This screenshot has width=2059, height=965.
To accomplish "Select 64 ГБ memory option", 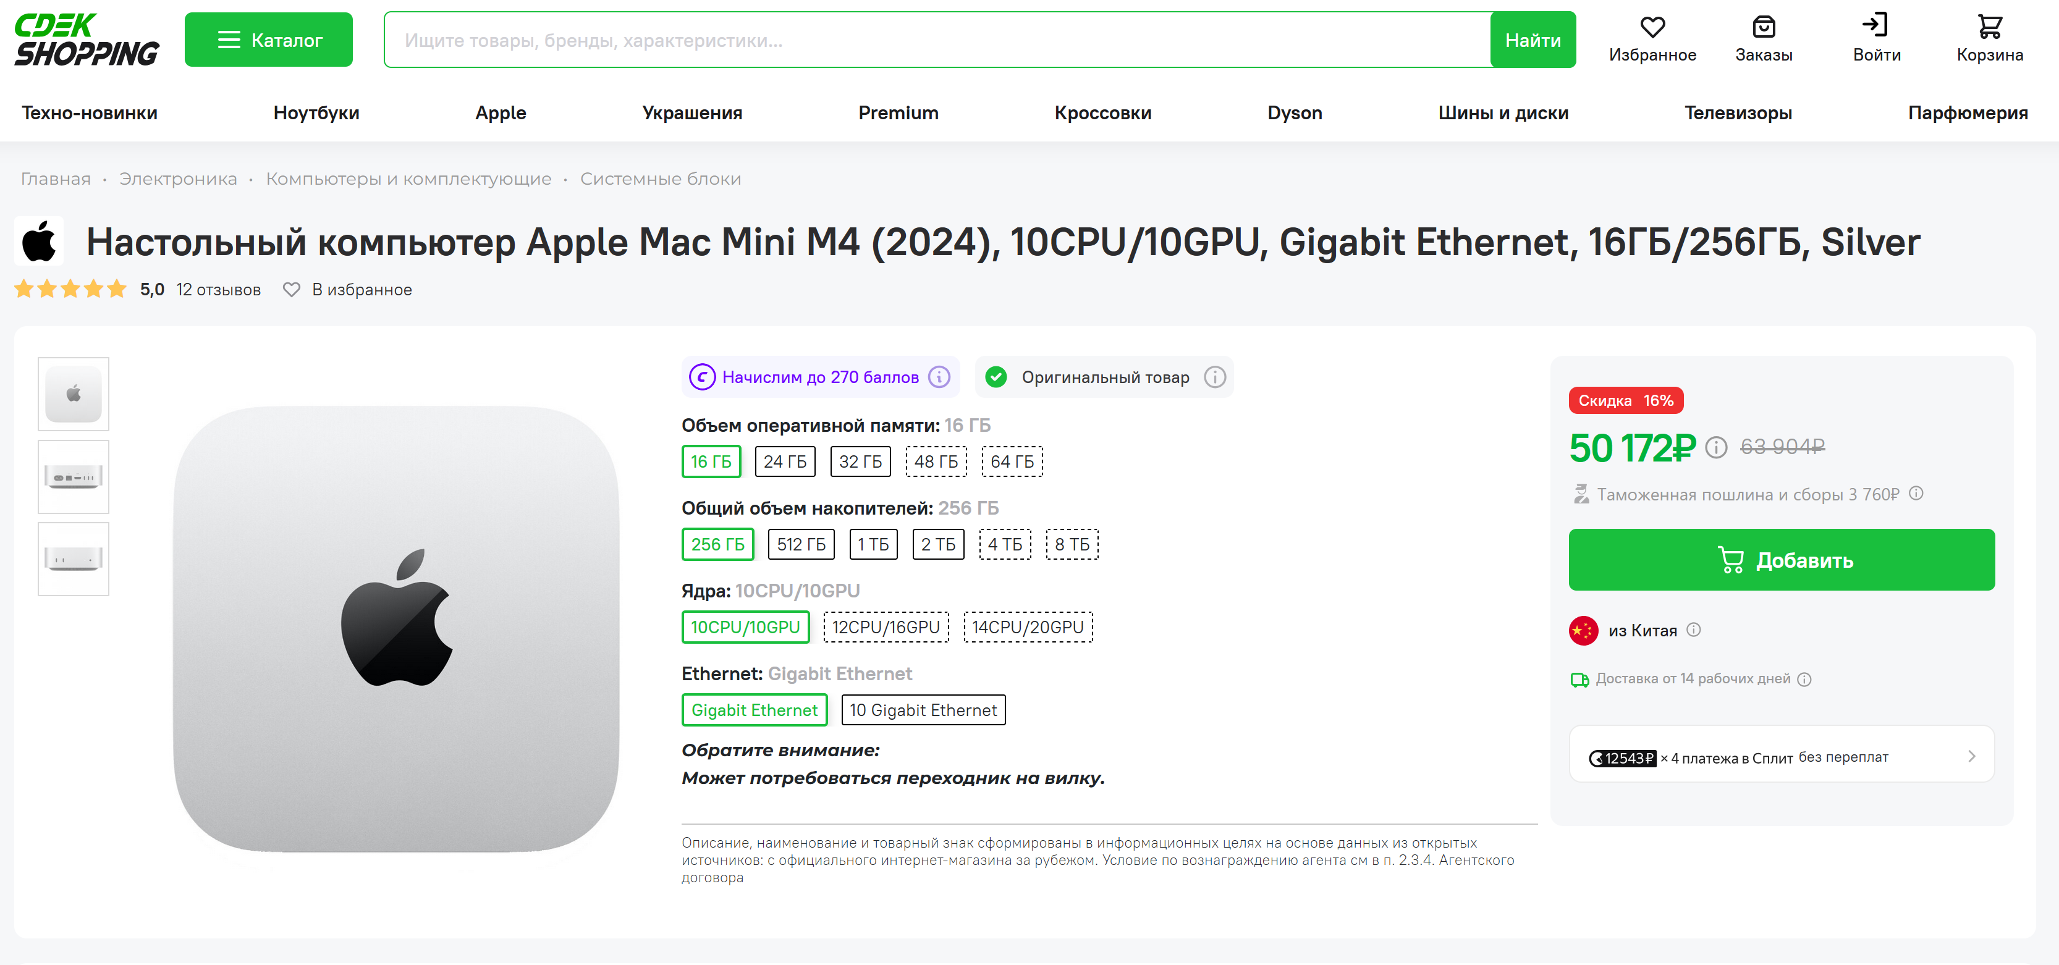I will [1012, 461].
